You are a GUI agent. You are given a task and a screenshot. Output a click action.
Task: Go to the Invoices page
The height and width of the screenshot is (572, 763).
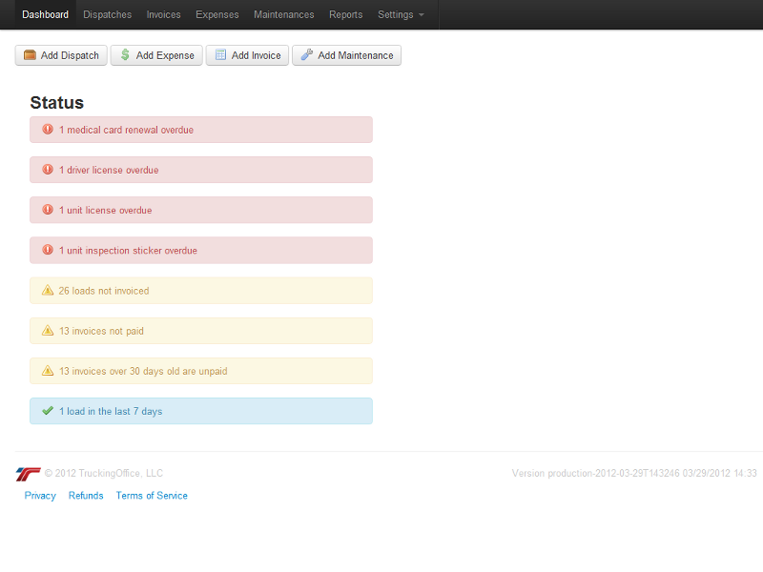[x=163, y=14]
